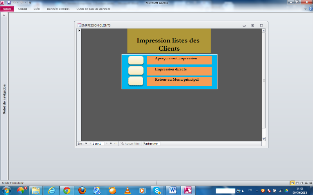Open the Microsoft Access help icon
Image resolution: width=313 pixels, height=195 pixels.
click(x=311, y=9)
